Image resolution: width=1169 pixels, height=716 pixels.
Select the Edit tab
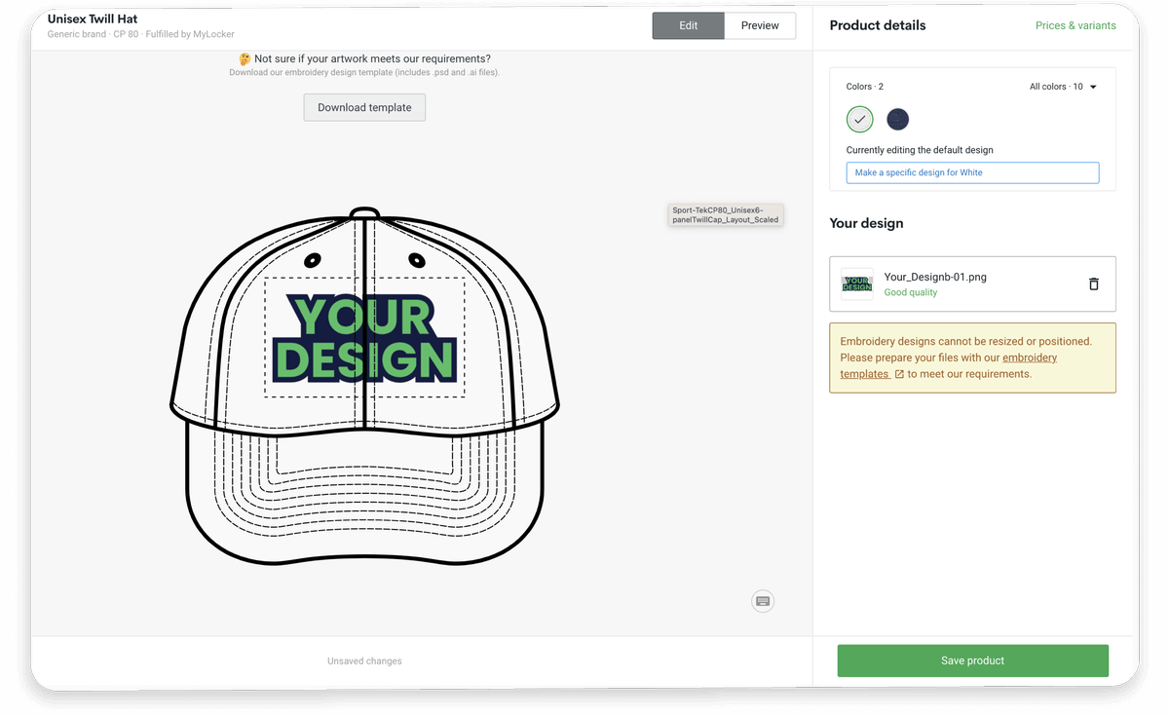pos(689,25)
